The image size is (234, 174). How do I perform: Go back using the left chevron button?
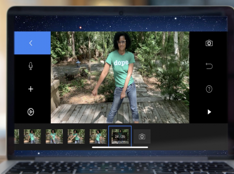pyautogui.click(x=31, y=43)
